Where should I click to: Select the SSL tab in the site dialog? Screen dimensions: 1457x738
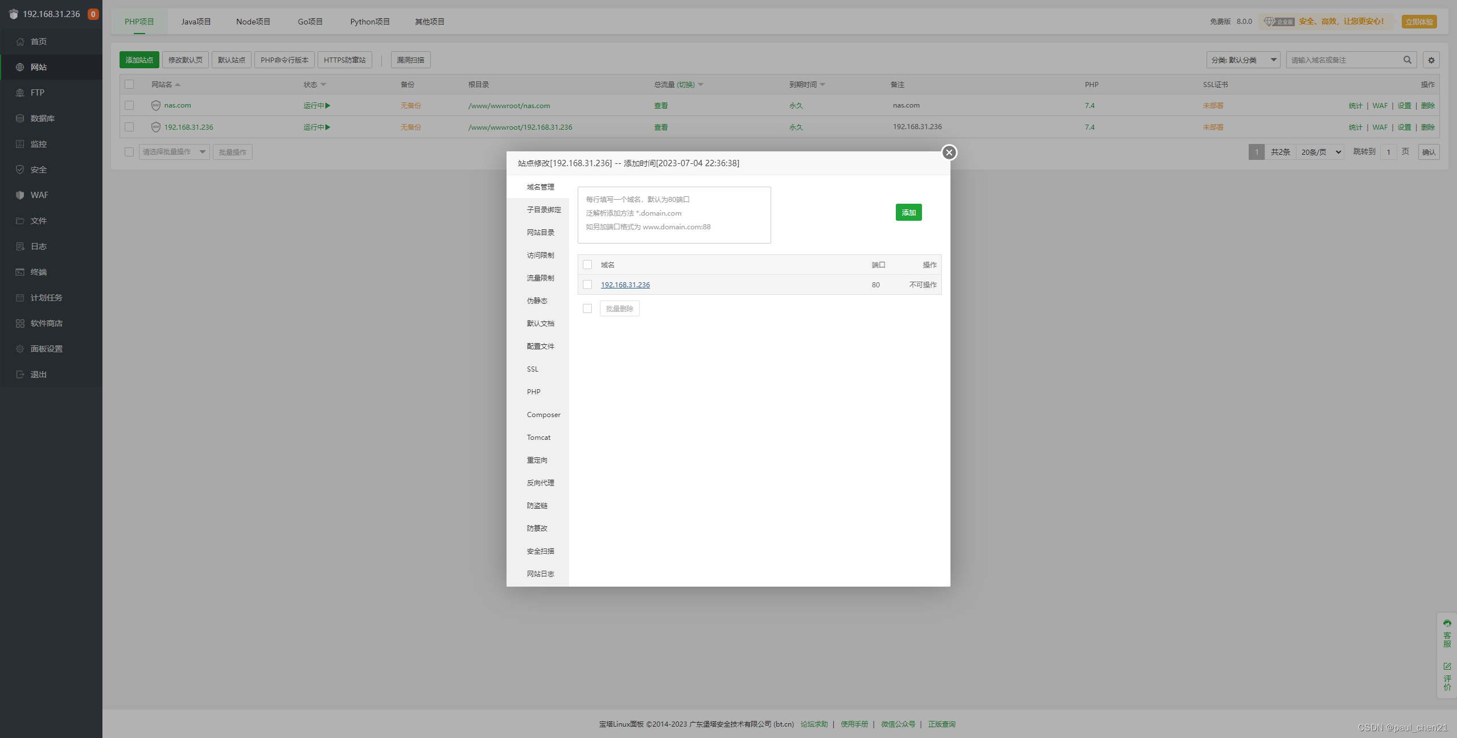(532, 369)
